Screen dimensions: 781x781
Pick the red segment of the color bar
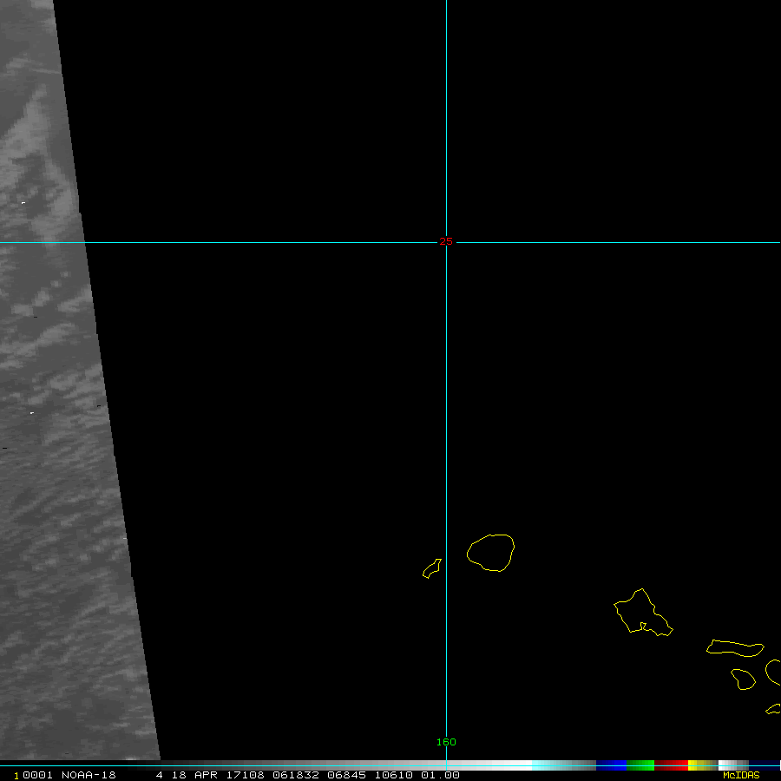click(671, 765)
